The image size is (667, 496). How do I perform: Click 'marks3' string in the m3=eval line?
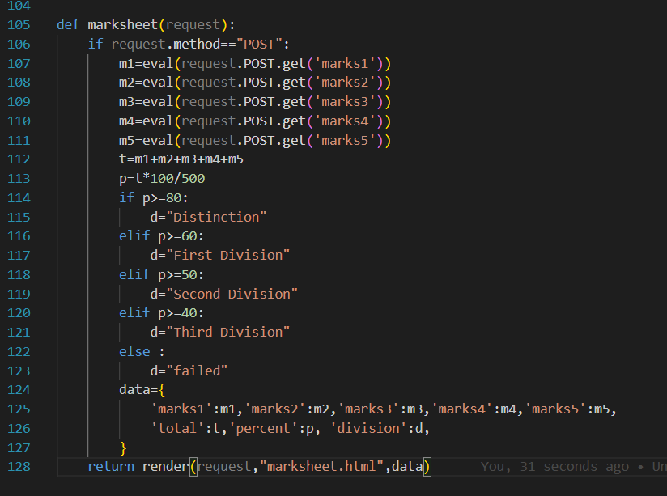(x=345, y=102)
